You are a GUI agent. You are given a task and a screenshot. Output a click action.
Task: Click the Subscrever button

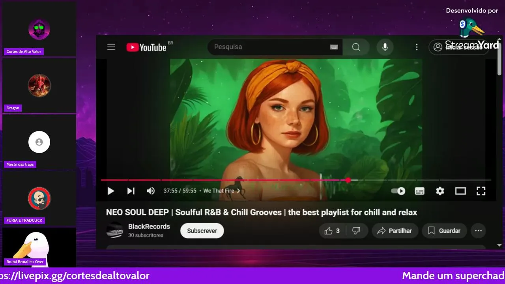point(202,231)
